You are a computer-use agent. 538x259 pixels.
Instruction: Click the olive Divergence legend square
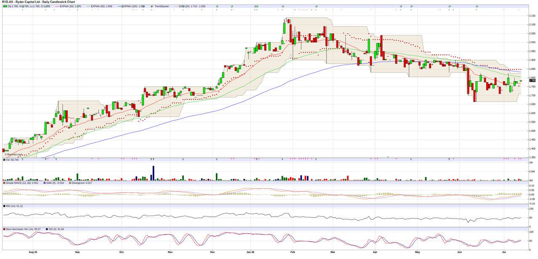[x=70, y=183]
